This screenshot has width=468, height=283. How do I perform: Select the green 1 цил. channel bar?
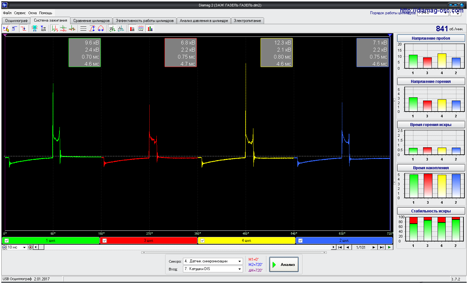[x=51, y=240]
